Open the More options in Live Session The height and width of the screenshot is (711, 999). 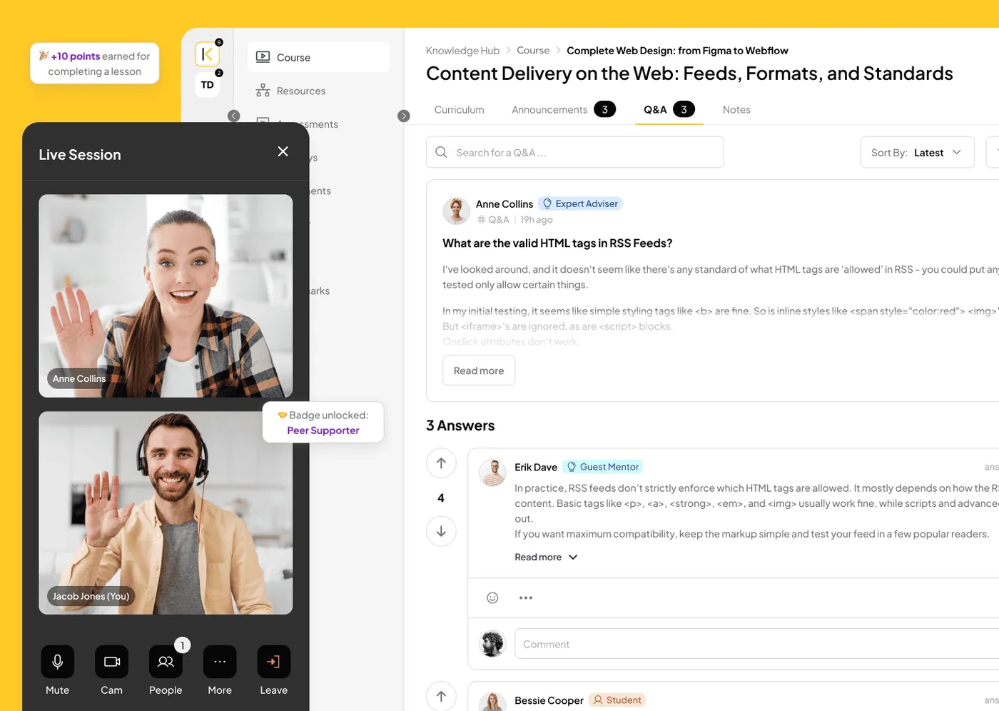(x=220, y=662)
